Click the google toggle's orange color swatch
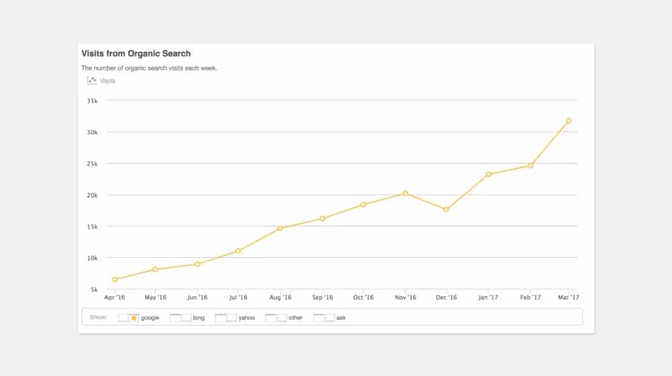672x376 pixels. click(x=134, y=318)
